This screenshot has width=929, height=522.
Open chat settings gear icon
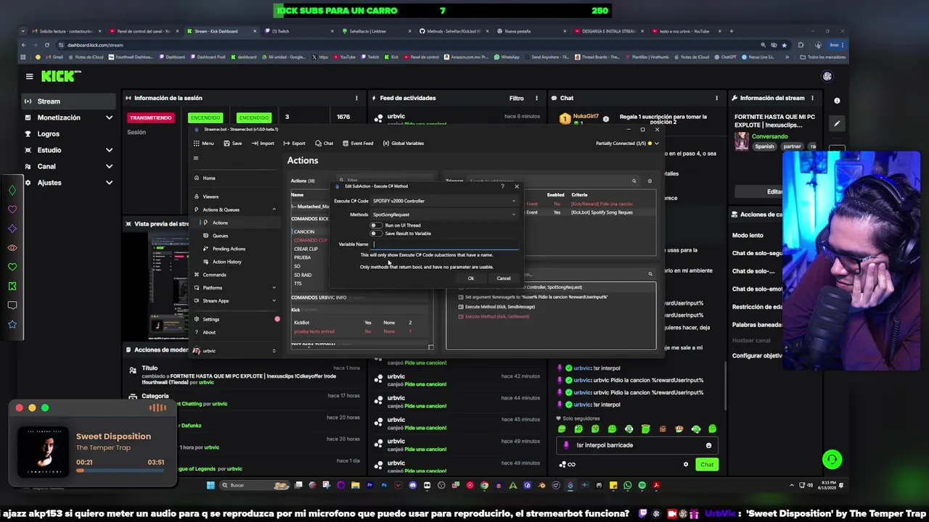point(686,465)
